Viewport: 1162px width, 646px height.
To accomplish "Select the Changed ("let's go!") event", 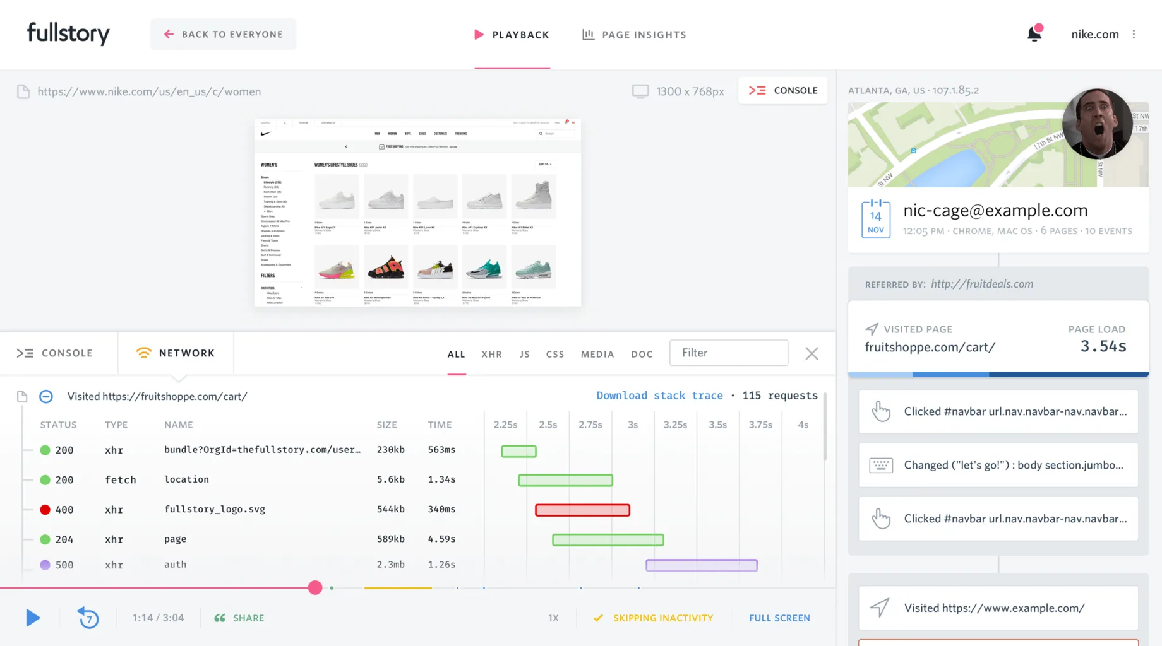I will 998,465.
